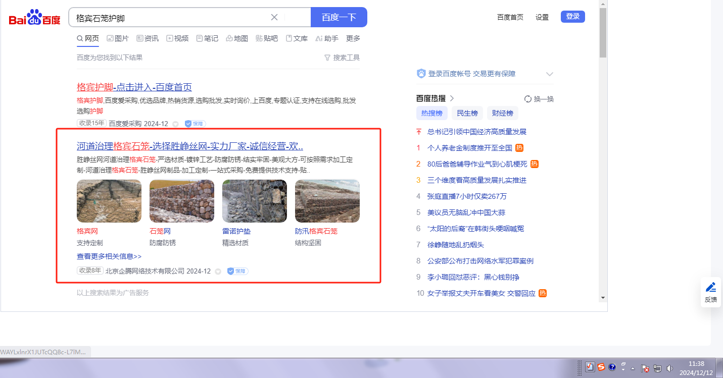Click the 保障 shield badge under the 胜峥丝网 ad
Viewport: 723px width, 378px height.
pyautogui.click(x=237, y=271)
